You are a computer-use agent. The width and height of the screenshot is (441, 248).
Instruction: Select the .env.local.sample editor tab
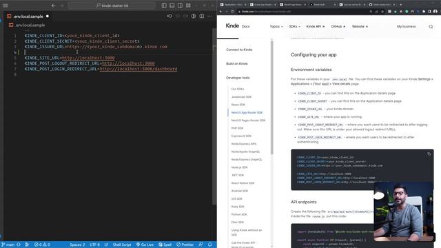28,17
